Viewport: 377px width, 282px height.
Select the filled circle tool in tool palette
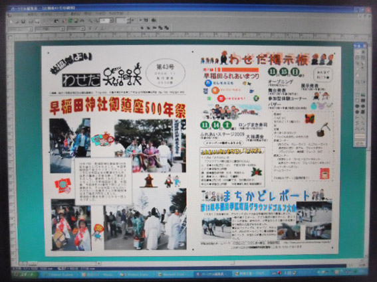[x=358, y=106]
